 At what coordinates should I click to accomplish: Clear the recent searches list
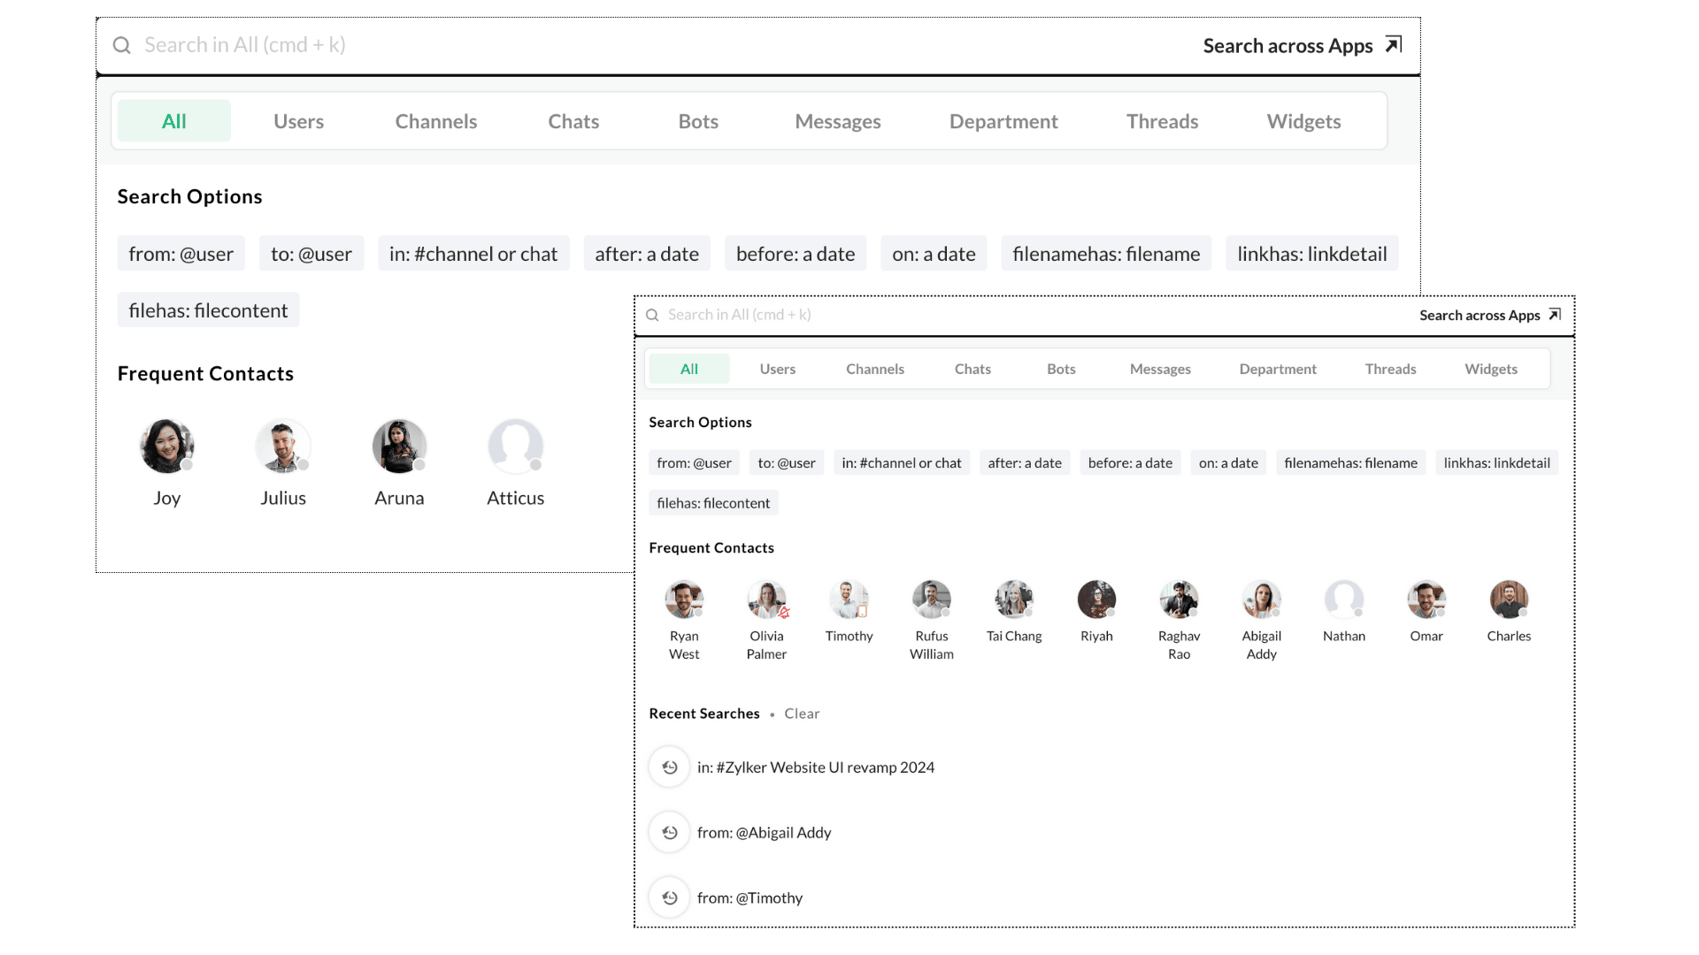point(802,714)
